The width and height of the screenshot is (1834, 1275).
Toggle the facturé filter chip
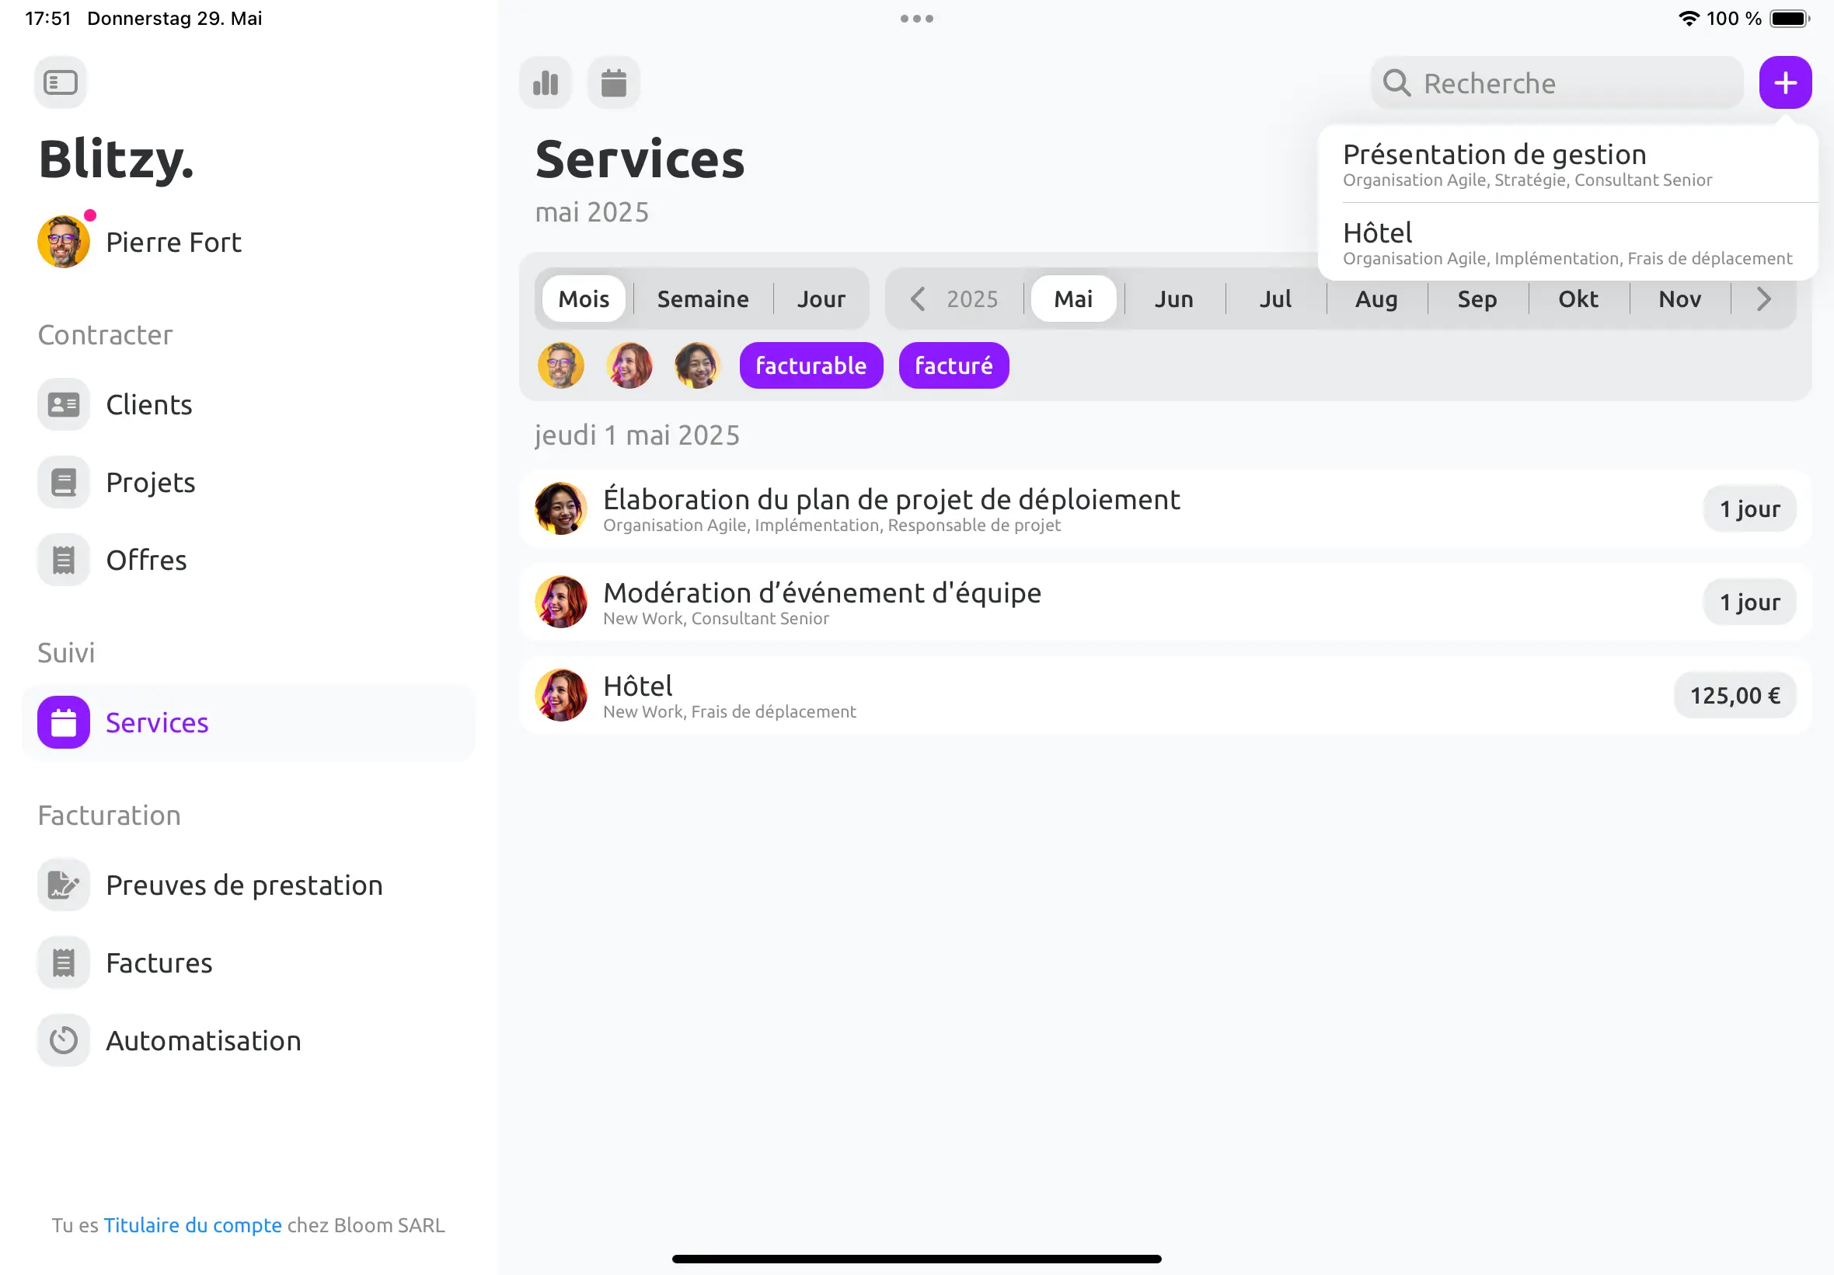[x=954, y=365]
